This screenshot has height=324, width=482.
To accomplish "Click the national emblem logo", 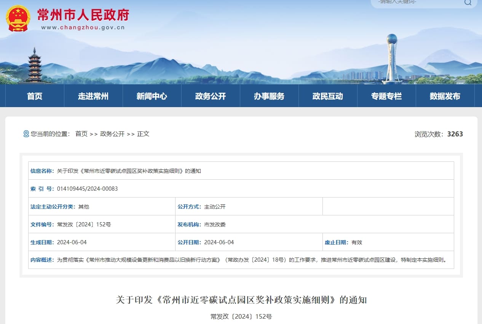I will coord(18,18).
